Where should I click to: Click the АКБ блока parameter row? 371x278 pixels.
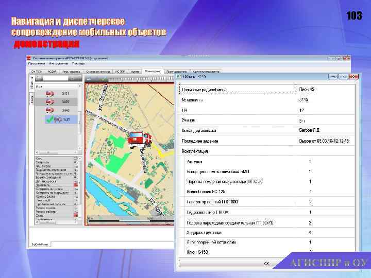[x=56, y=166]
